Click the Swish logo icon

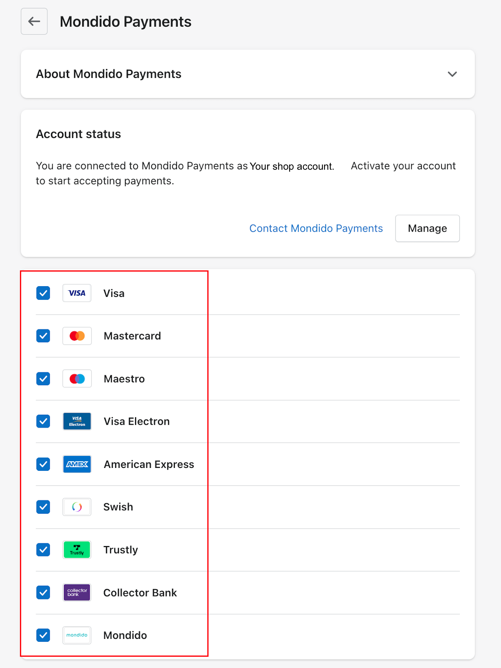[x=77, y=507]
